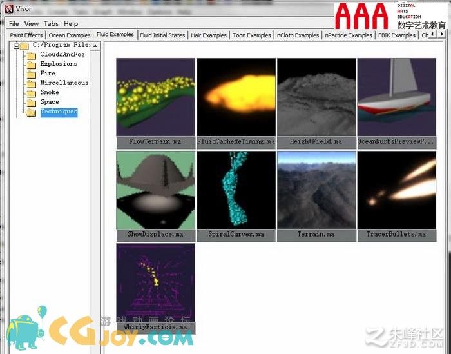Select the Space folder name
Screen dimensions: 451x354
tap(50, 102)
